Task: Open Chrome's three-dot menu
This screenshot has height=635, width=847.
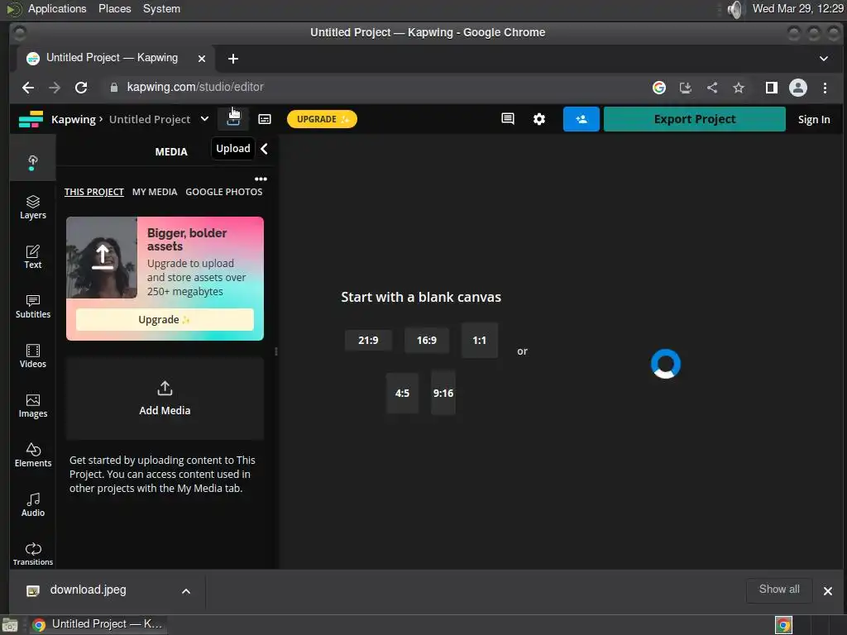Action: (825, 88)
